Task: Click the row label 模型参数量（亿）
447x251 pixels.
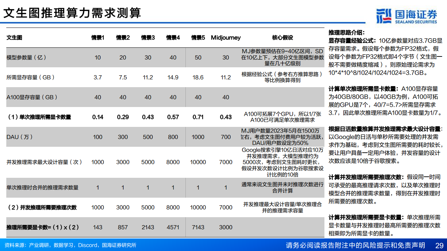Action: (x=27, y=58)
